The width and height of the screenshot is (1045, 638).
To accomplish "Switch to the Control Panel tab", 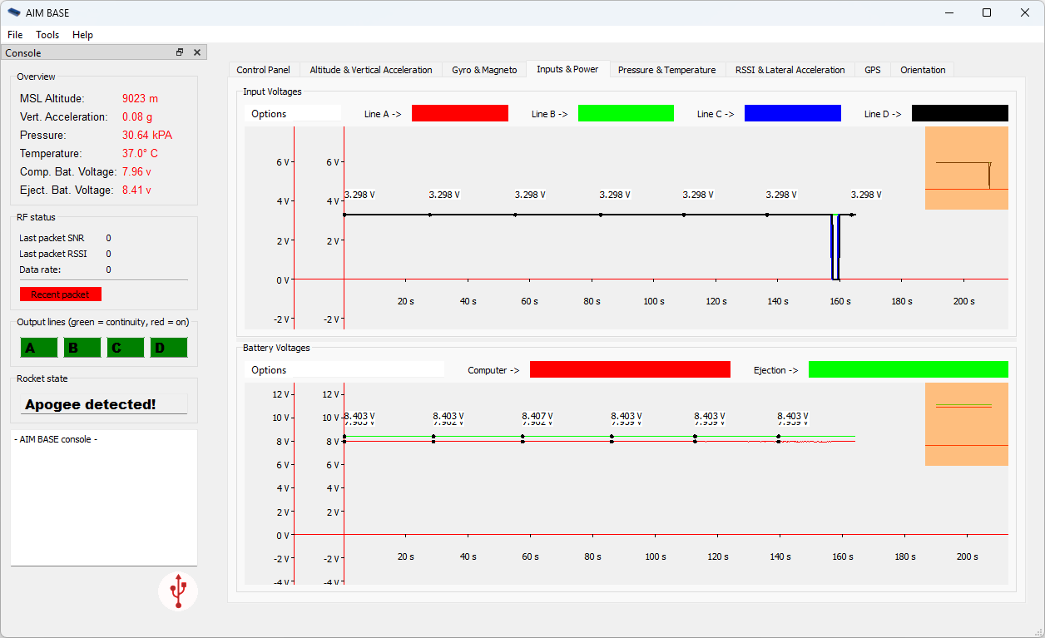I will pyautogui.click(x=264, y=70).
